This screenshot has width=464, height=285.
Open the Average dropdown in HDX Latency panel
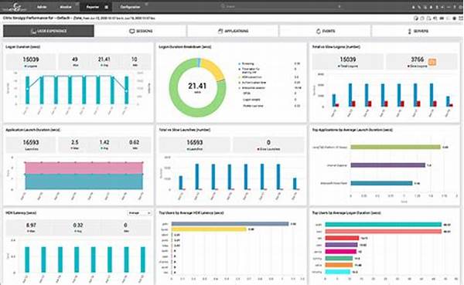click(x=139, y=213)
